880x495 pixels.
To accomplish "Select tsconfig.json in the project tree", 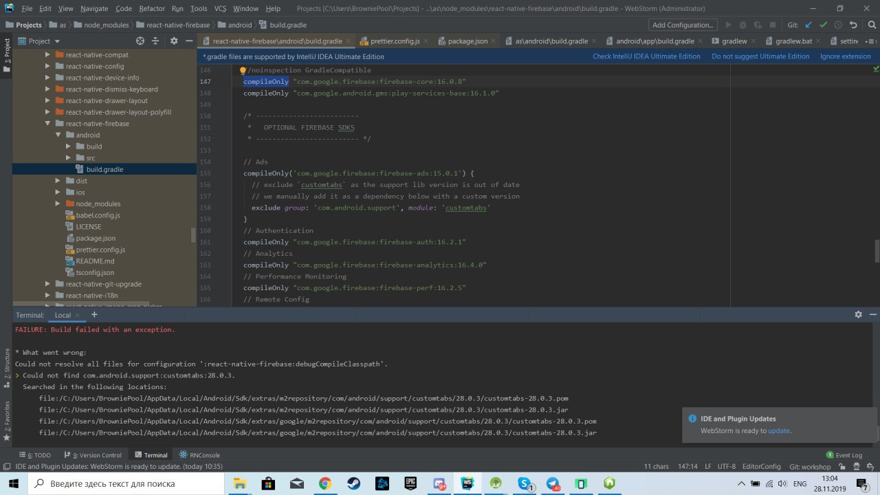I will tap(95, 273).
